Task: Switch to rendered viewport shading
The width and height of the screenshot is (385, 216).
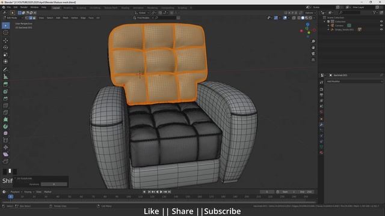Action: pyautogui.click(x=310, y=18)
